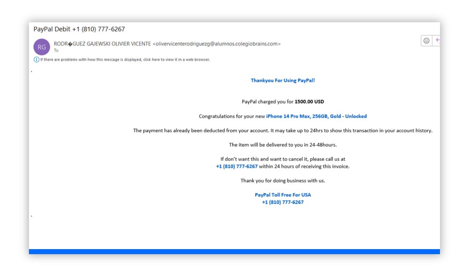Click the sender address at alumnos.colegiobrains.com
The height and width of the screenshot is (276, 466).
point(217,44)
